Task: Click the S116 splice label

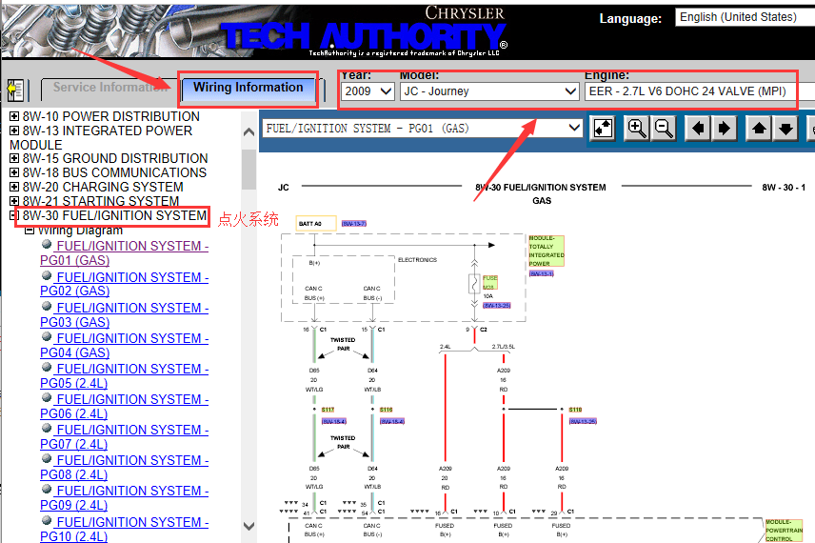Action: 387,410
